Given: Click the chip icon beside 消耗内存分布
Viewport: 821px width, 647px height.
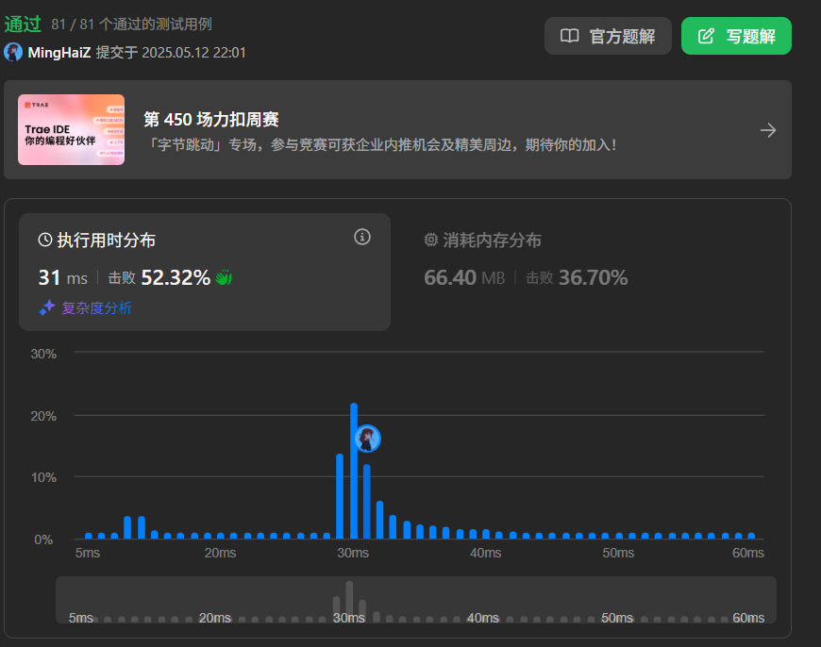Looking at the screenshot, I should [431, 240].
